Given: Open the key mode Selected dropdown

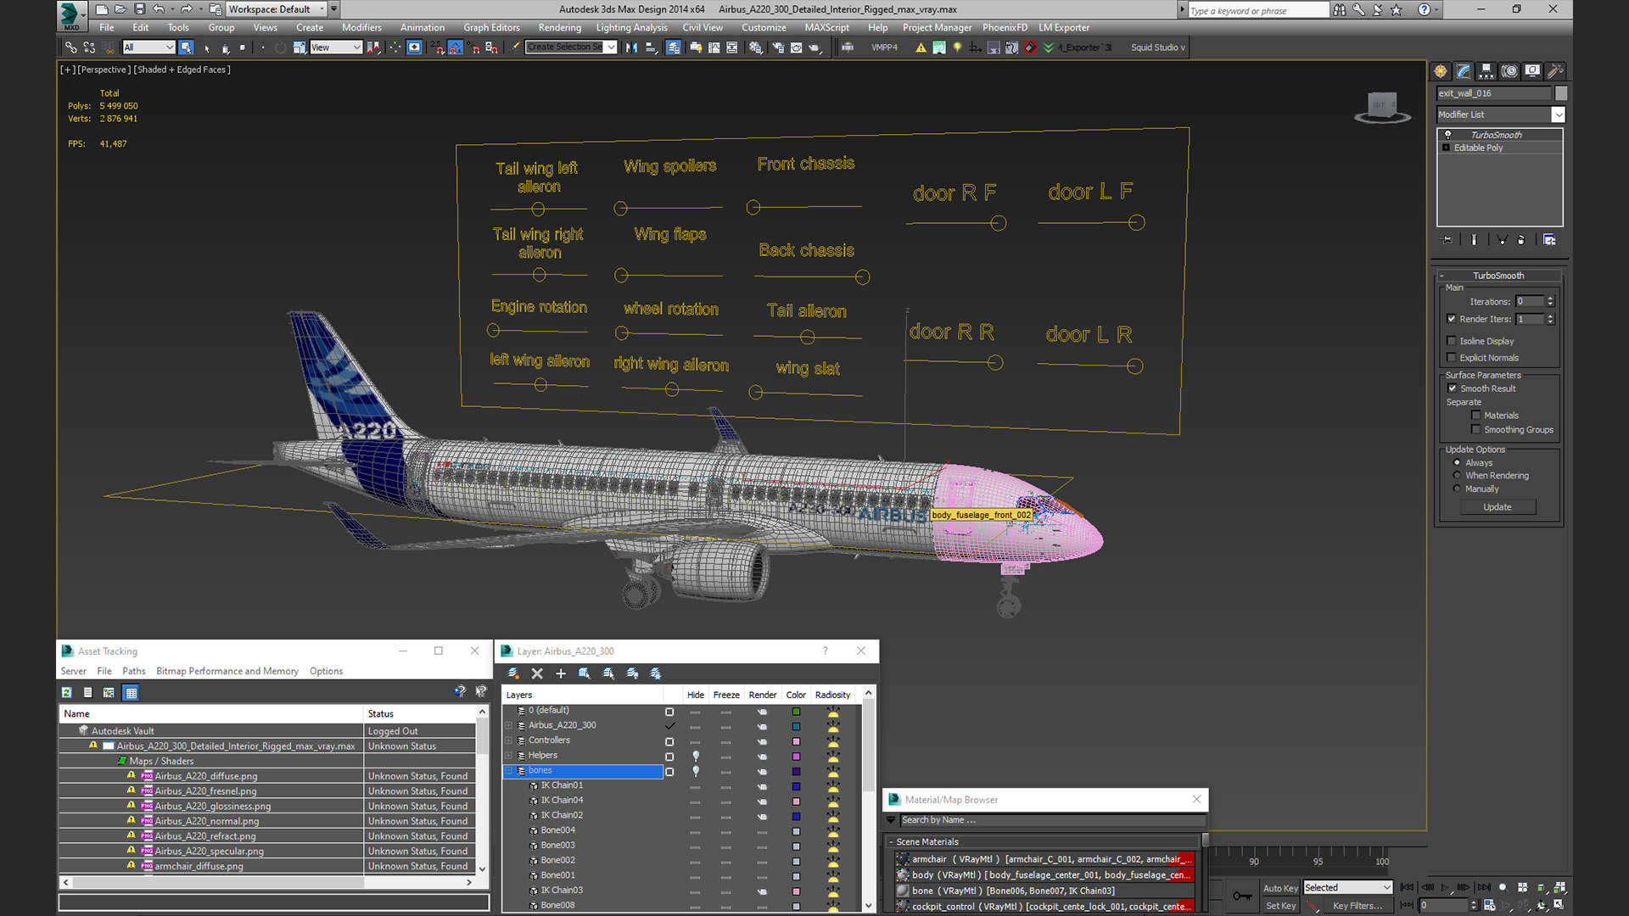Looking at the screenshot, I should (x=1347, y=888).
